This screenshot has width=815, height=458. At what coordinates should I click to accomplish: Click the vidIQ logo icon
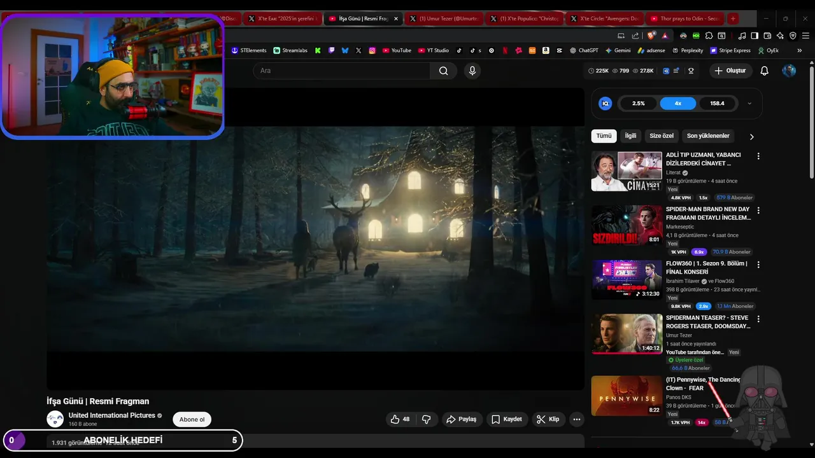coord(606,103)
